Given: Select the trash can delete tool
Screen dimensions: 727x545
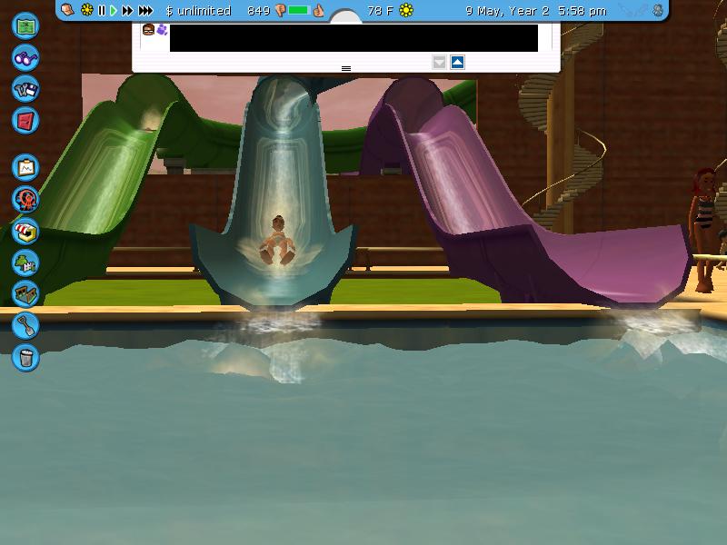Looking at the screenshot, I should [25, 357].
